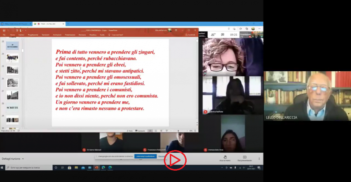351x182 pixels.
Task: Select slide thumbnail 27
Action: tap(12, 95)
